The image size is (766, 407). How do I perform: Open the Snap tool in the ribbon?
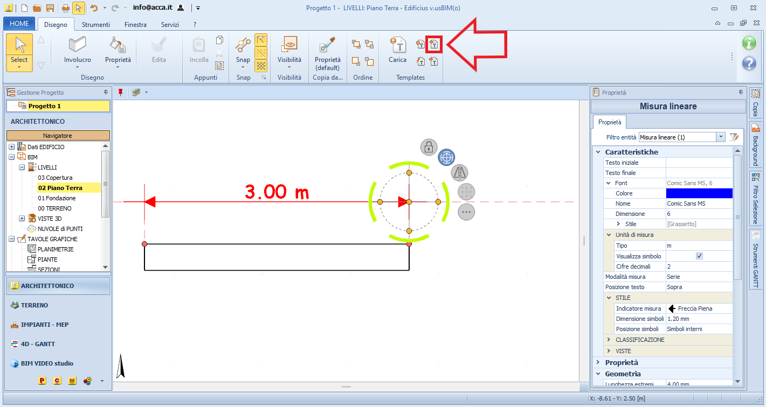click(x=243, y=52)
